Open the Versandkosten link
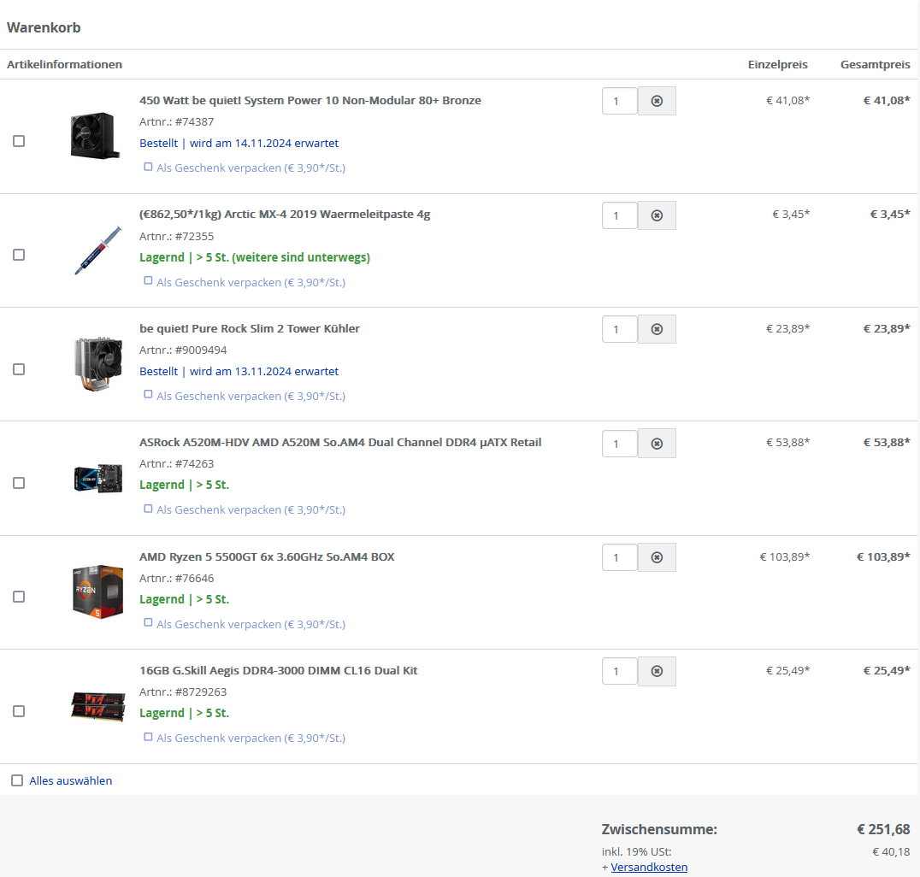This screenshot has width=920, height=877. coord(649,867)
